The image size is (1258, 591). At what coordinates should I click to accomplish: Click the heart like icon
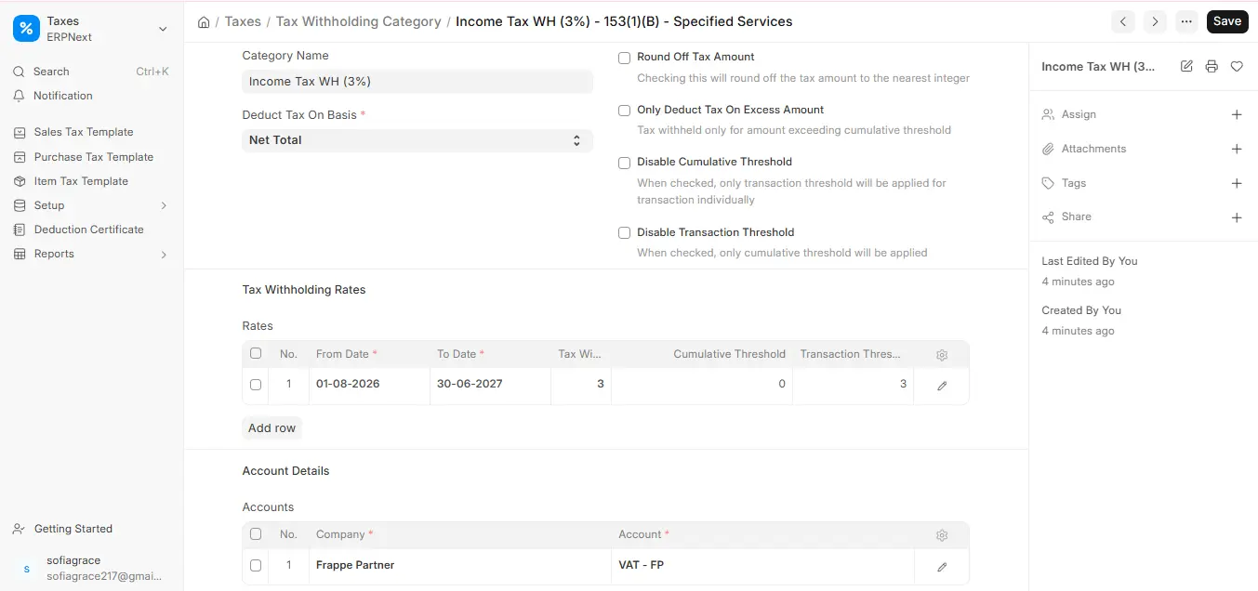click(x=1237, y=67)
